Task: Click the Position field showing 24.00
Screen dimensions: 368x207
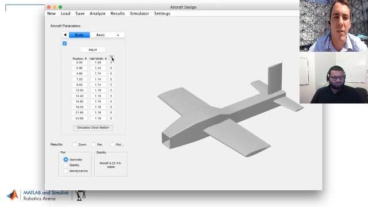Action: pyautogui.click(x=79, y=118)
